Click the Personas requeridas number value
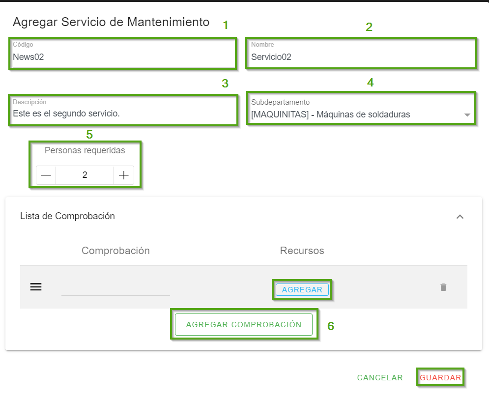489x398 pixels. [x=85, y=175]
